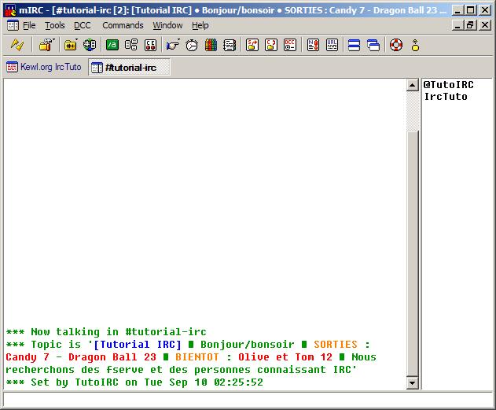Click the Tile Windows icon
The image size is (496, 410).
[x=354, y=45]
